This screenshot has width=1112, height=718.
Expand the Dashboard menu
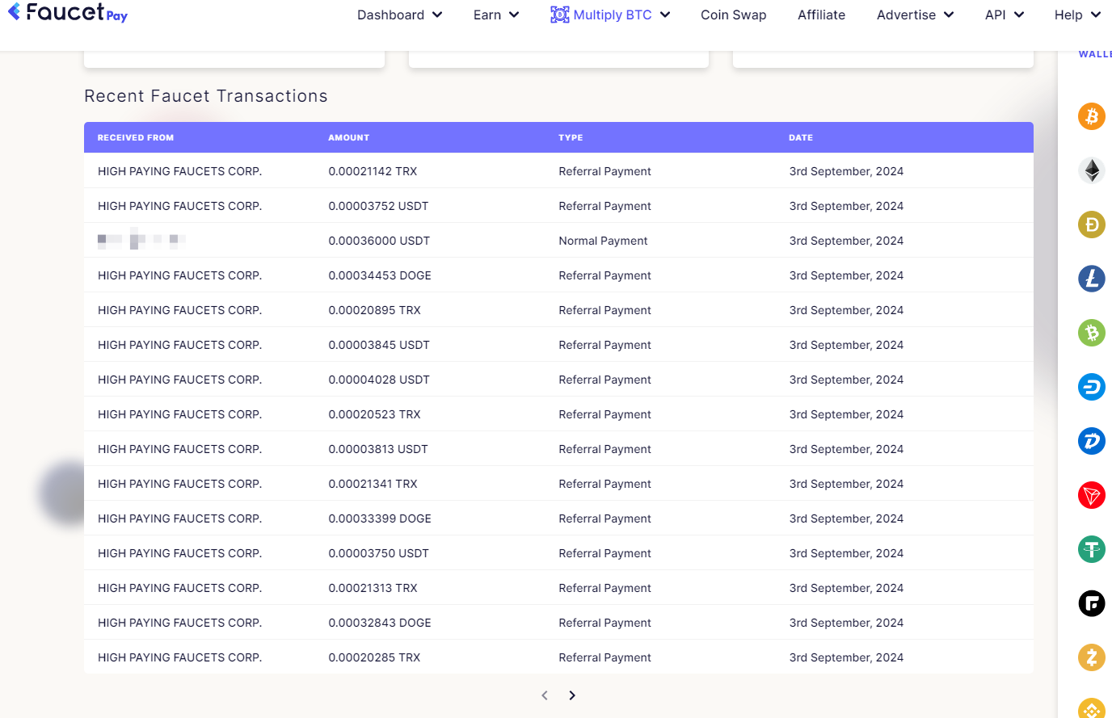click(399, 15)
